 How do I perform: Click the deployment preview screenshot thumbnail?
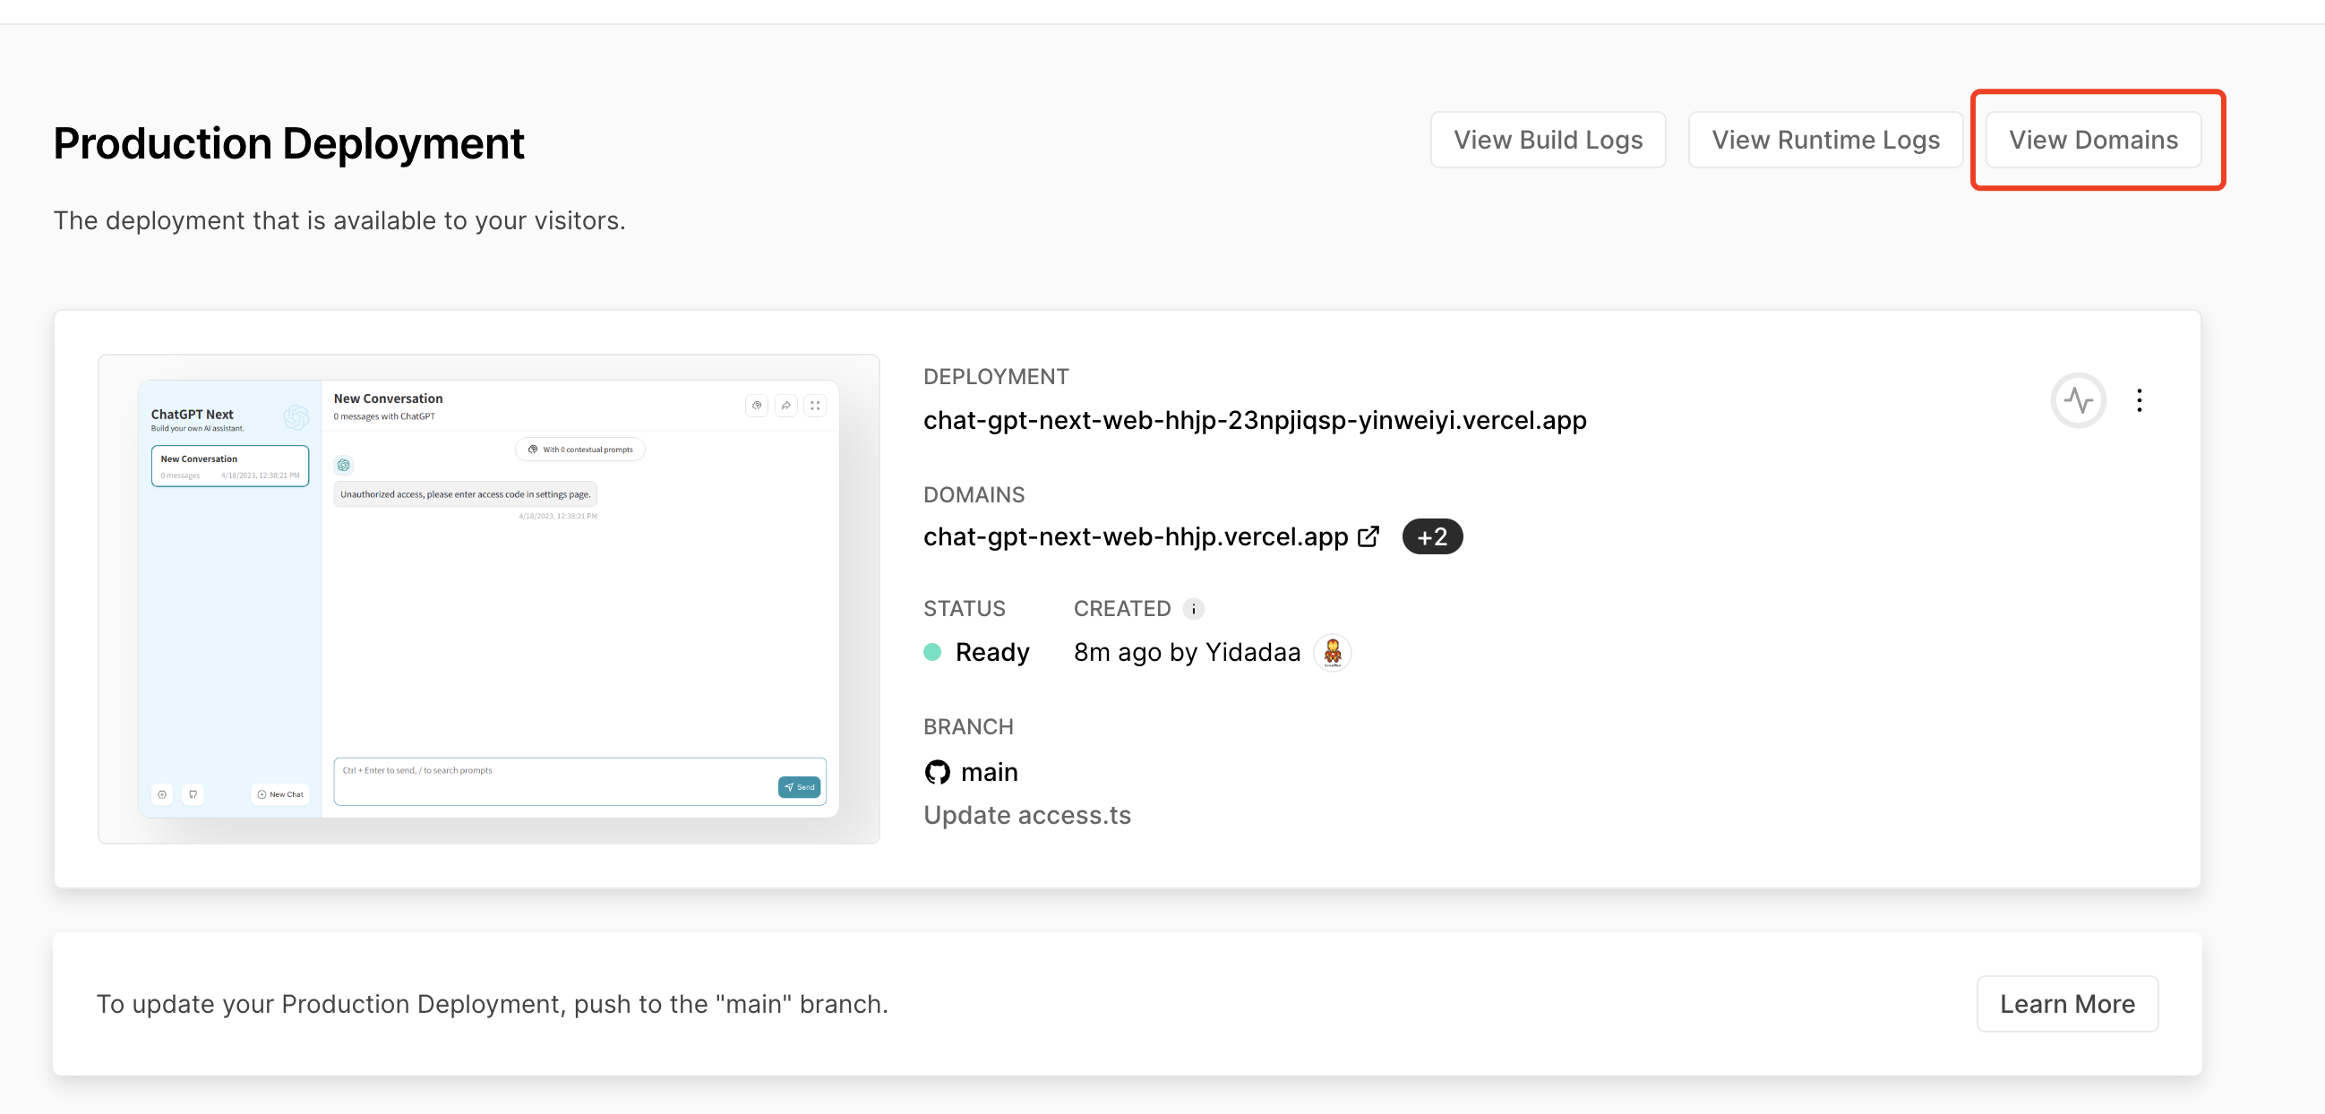(488, 598)
